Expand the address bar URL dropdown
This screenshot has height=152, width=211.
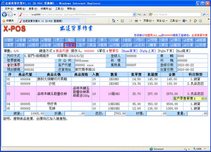tap(134, 14)
